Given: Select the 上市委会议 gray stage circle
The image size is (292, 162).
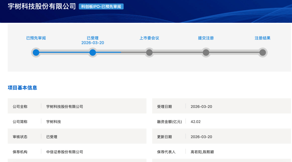Looking at the screenshot, I should coord(149,53).
